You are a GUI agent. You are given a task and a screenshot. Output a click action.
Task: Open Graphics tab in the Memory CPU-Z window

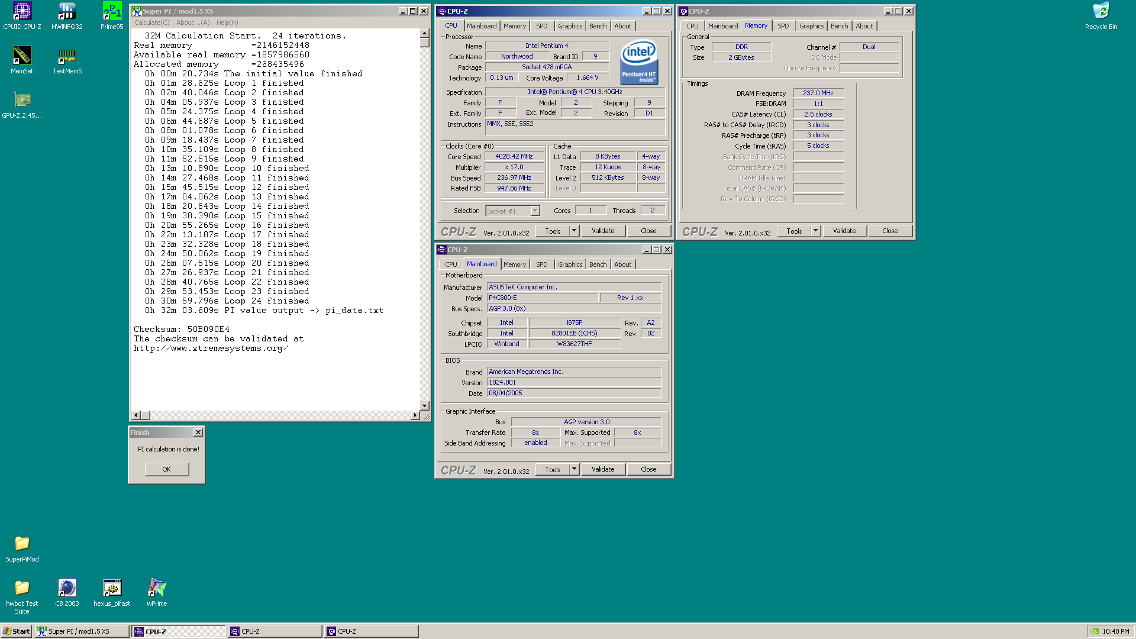[x=811, y=26]
